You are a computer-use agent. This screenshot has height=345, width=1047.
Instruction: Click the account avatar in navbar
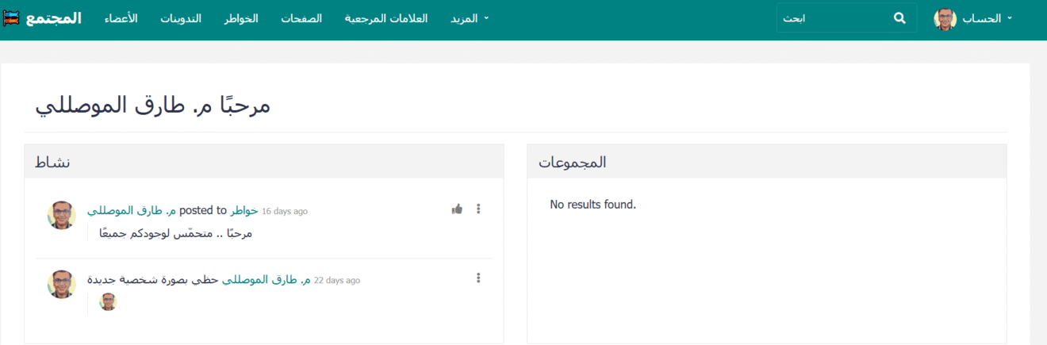945,19
